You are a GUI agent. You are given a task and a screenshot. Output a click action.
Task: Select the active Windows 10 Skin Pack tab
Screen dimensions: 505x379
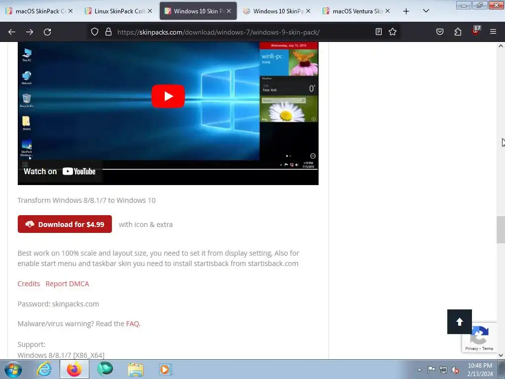click(198, 11)
